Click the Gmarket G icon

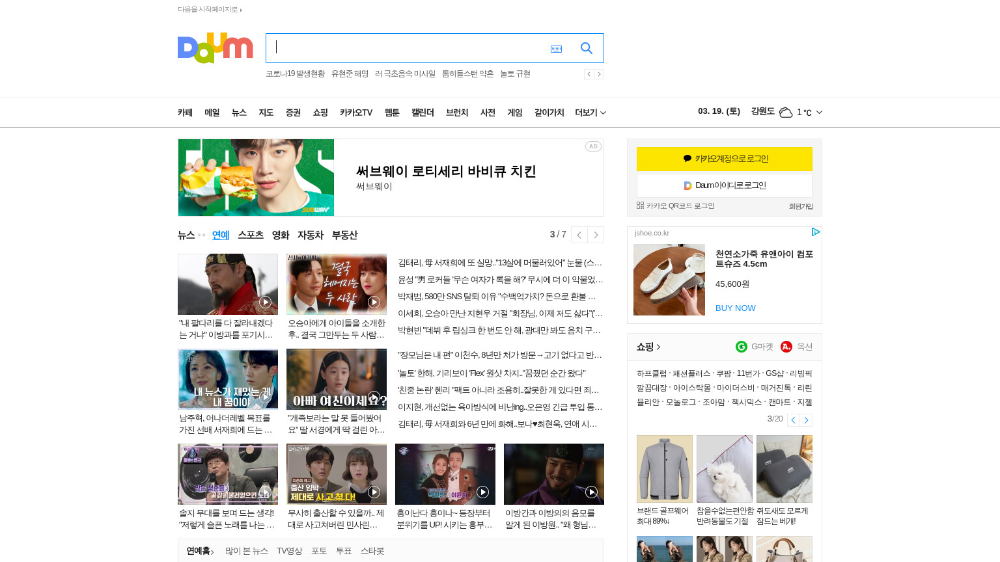(742, 347)
